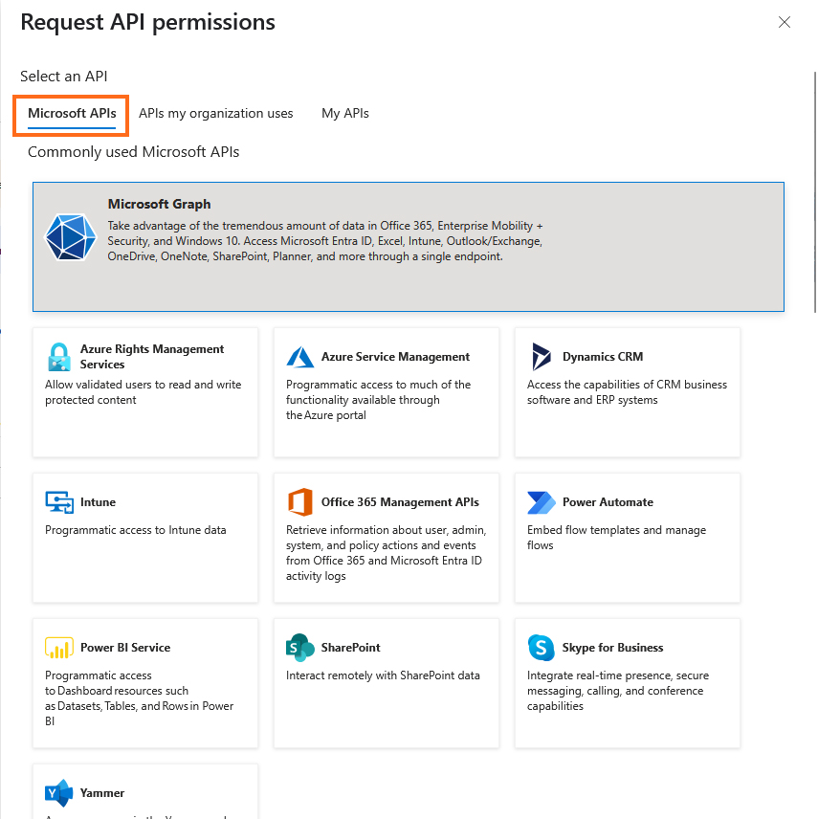Click the Microsoft Graph polyhedron icon

71,237
